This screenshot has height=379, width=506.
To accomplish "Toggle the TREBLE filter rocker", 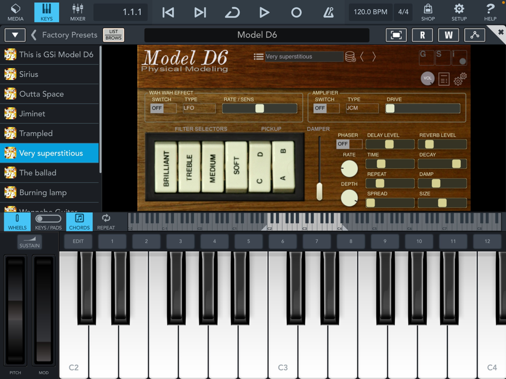I will pyautogui.click(x=189, y=168).
